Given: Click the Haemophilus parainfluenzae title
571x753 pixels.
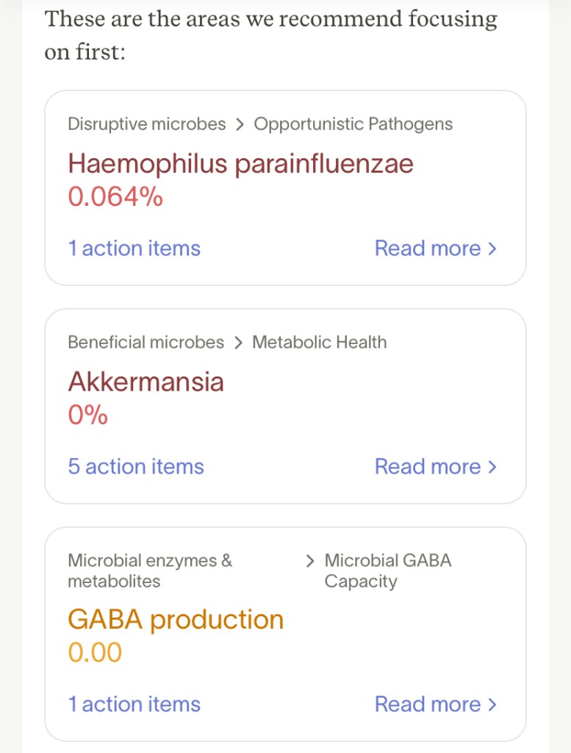Looking at the screenshot, I should coord(240,163).
